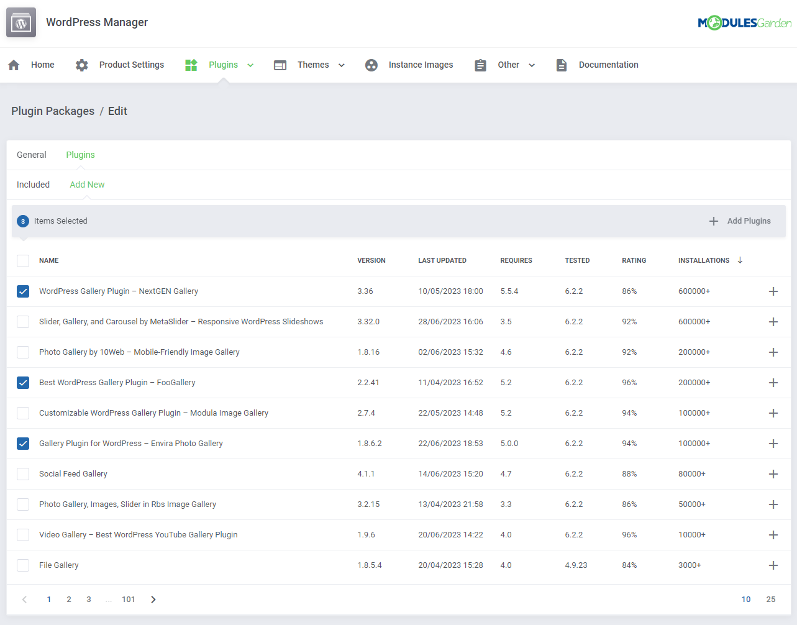Add Social Feed Gallery plus icon
This screenshot has width=797, height=625.
773,474
